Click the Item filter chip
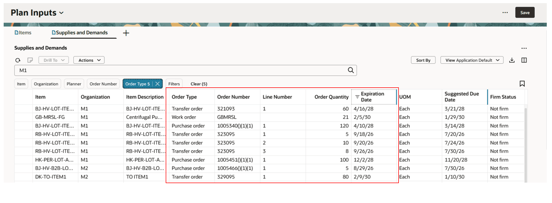Viewport: 552px width, 203px height. [21, 84]
